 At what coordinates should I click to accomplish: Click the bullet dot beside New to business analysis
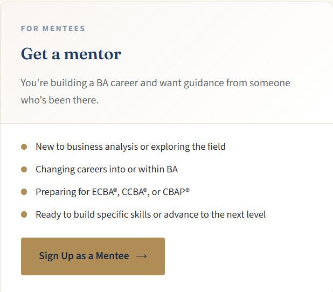coord(24,147)
